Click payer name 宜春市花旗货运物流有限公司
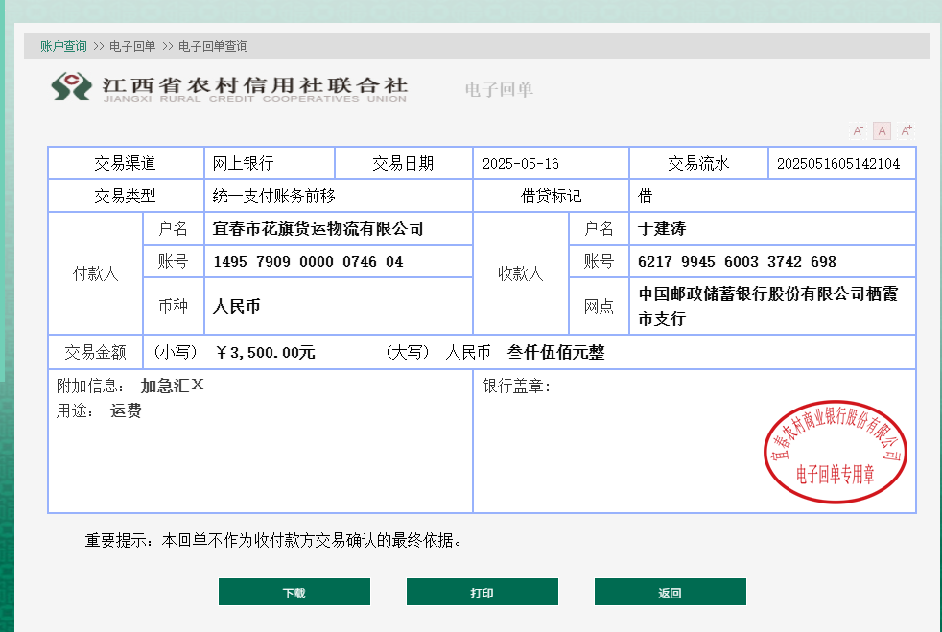Screen dimensions: 942x632 (x=318, y=228)
